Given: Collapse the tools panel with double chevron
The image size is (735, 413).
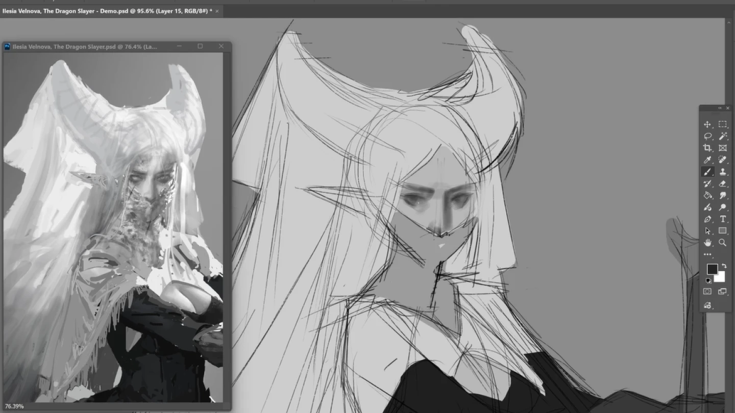Looking at the screenshot, I should (x=720, y=108).
